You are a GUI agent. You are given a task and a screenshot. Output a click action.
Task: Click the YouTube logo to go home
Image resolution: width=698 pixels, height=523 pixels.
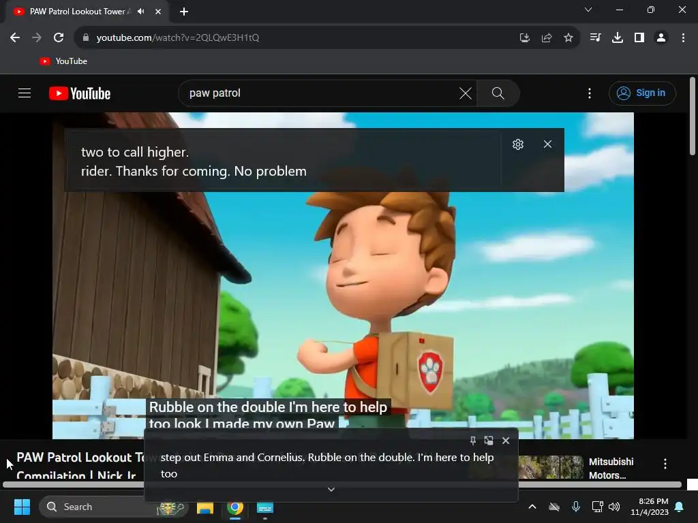pyautogui.click(x=80, y=93)
